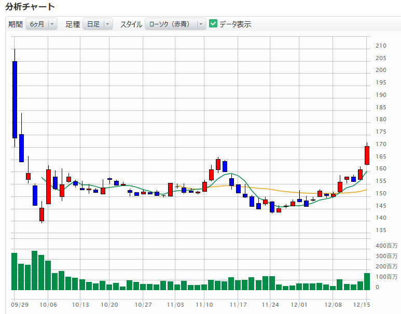Click the rightmost green volume bar
Viewport: 401px width, 314px height.
[367, 281]
